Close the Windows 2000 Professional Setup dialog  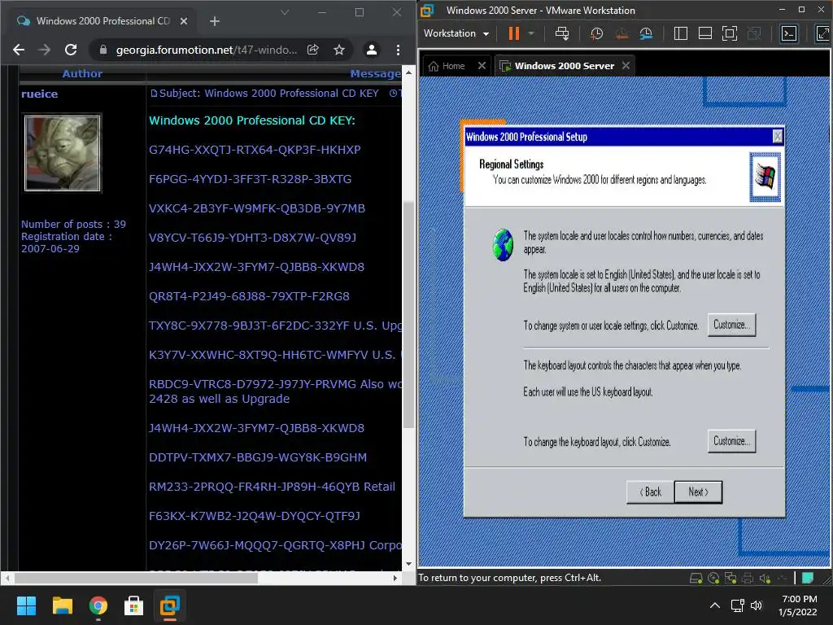(x=777, y=137)
